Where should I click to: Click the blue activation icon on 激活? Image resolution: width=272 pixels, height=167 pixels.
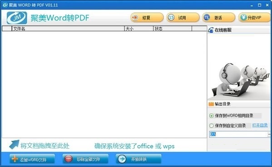[207, 17]
